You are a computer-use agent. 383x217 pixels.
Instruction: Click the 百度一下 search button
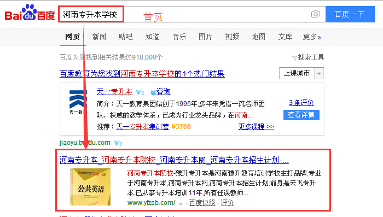pos(350,14)
